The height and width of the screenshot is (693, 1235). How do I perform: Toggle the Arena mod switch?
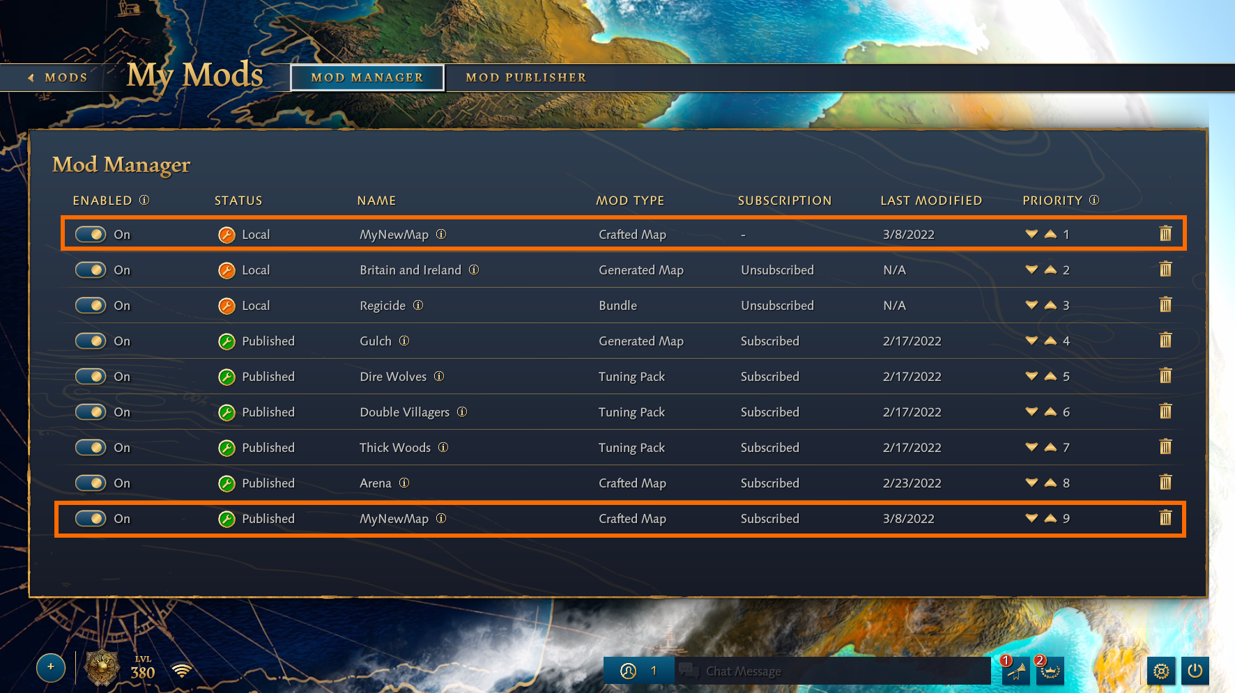(91, 483)
